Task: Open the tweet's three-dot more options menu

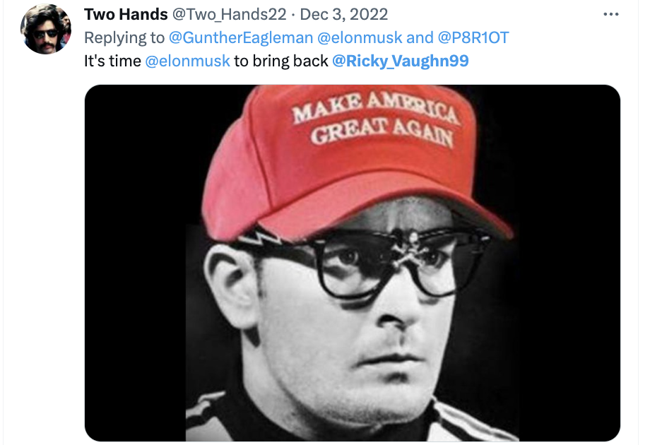Action: 610,15
